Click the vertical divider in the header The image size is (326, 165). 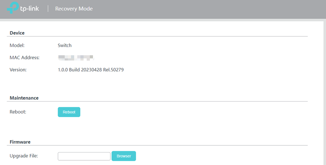48,9
